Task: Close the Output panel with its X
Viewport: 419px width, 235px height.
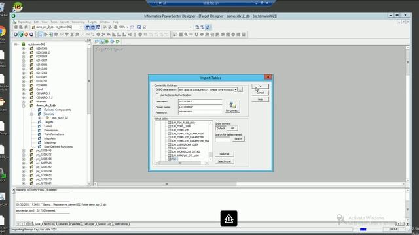Action: [x=14, y=190]
